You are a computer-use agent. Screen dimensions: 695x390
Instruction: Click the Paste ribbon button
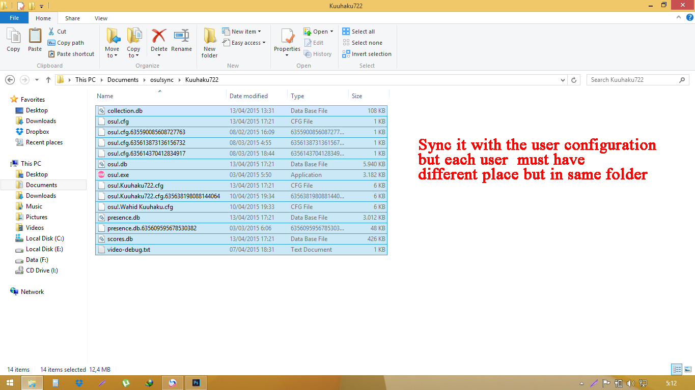35,40
